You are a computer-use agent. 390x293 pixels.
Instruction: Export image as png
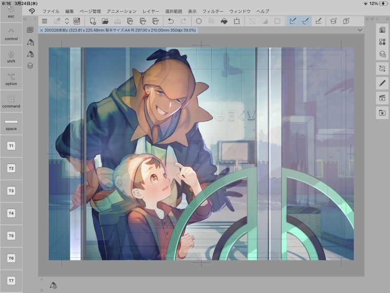tap(143, 21)
